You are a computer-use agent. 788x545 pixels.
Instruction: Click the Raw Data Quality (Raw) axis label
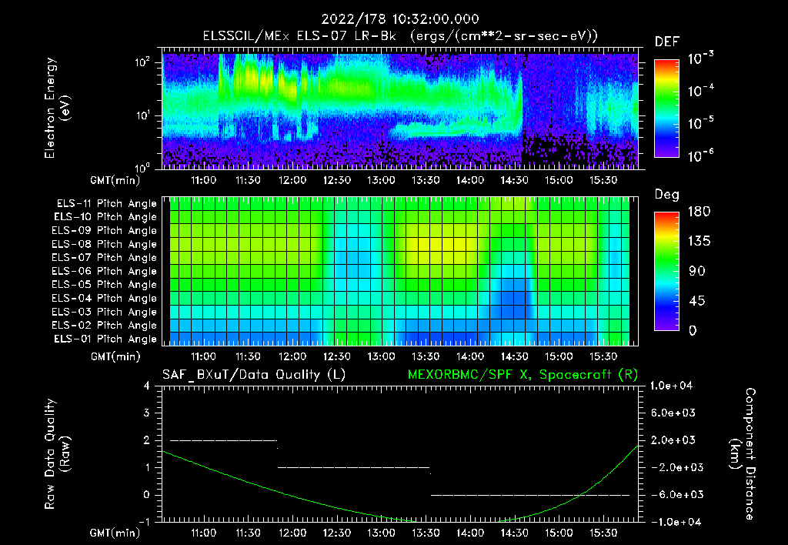click(x=57, y=454)
